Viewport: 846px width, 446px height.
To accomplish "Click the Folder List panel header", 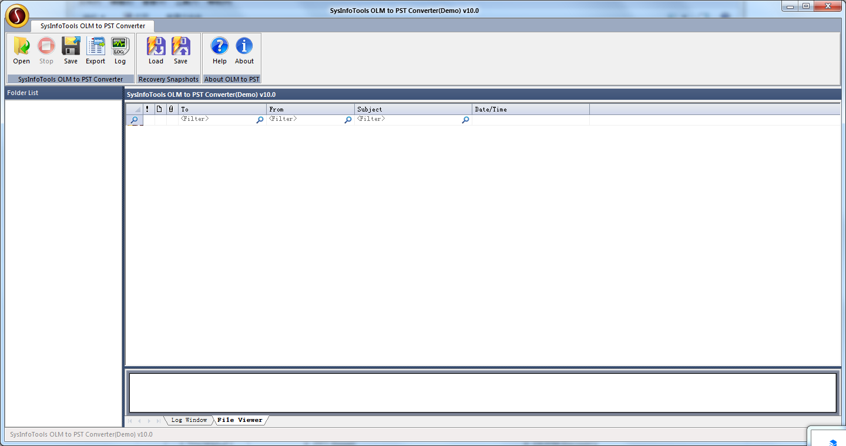I will [63, 93].
